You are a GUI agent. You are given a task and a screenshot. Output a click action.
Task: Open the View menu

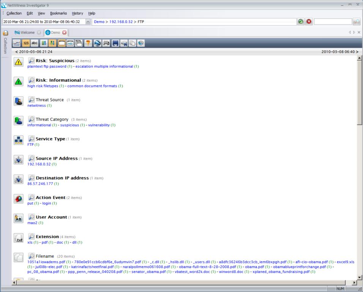point(41,13)
